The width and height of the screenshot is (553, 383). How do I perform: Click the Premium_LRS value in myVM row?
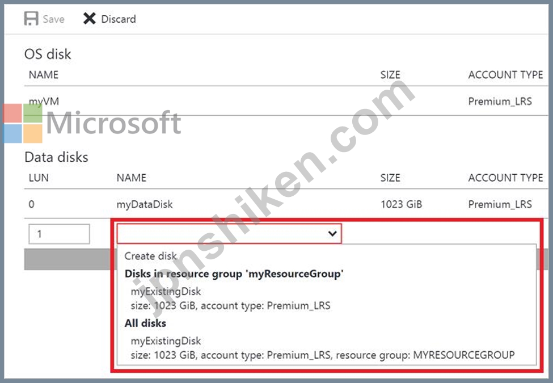tap(500, 102)
